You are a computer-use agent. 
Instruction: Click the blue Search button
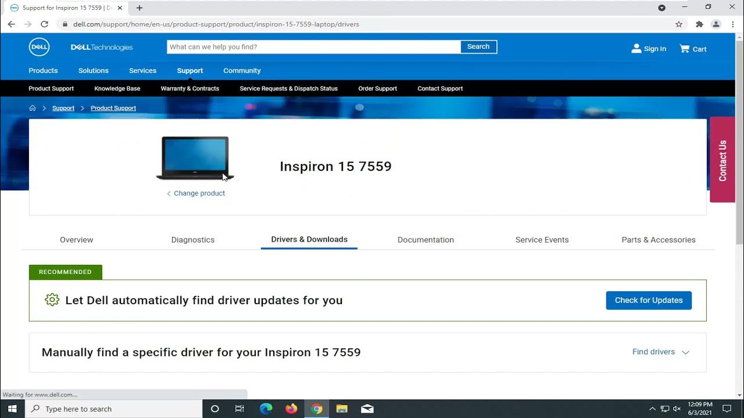click(x=478, y=47)
